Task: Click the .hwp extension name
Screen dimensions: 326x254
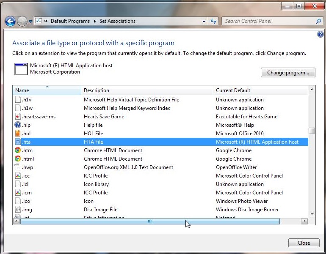Action: click(x=28, y=167)
